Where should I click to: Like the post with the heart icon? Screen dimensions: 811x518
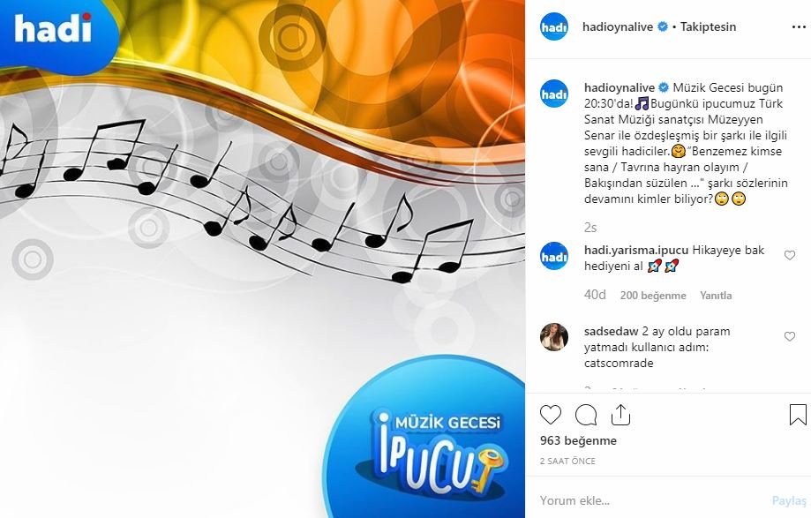coord(551,415)
